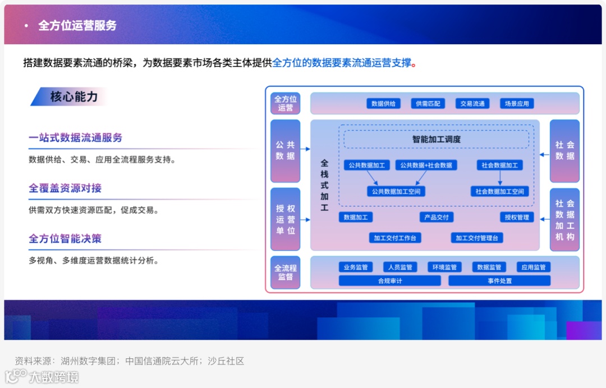The height and width of the screenshot is (388, 606).
Task: Click the 加工交付管理台 box
Action: 477,238
